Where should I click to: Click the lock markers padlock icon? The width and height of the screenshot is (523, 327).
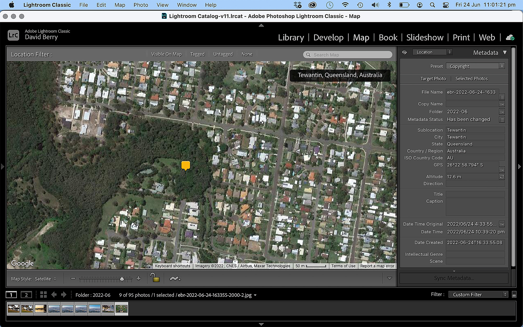(x=155, y=278)
